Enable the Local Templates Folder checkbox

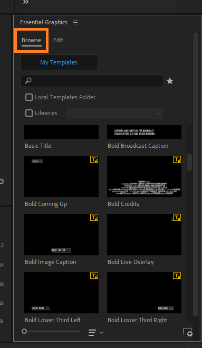point(29,97)
